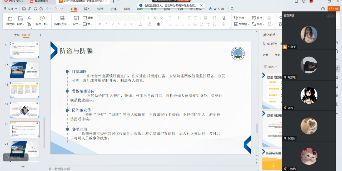Open the Layout (版式) dropdown
Image resolution: width=342 pixels, height=171 pixels.
tap(76, 24)
